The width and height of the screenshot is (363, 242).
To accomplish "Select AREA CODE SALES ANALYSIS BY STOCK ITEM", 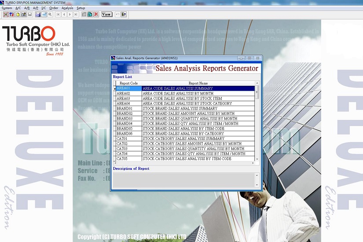I will click(x=198, y=99).
